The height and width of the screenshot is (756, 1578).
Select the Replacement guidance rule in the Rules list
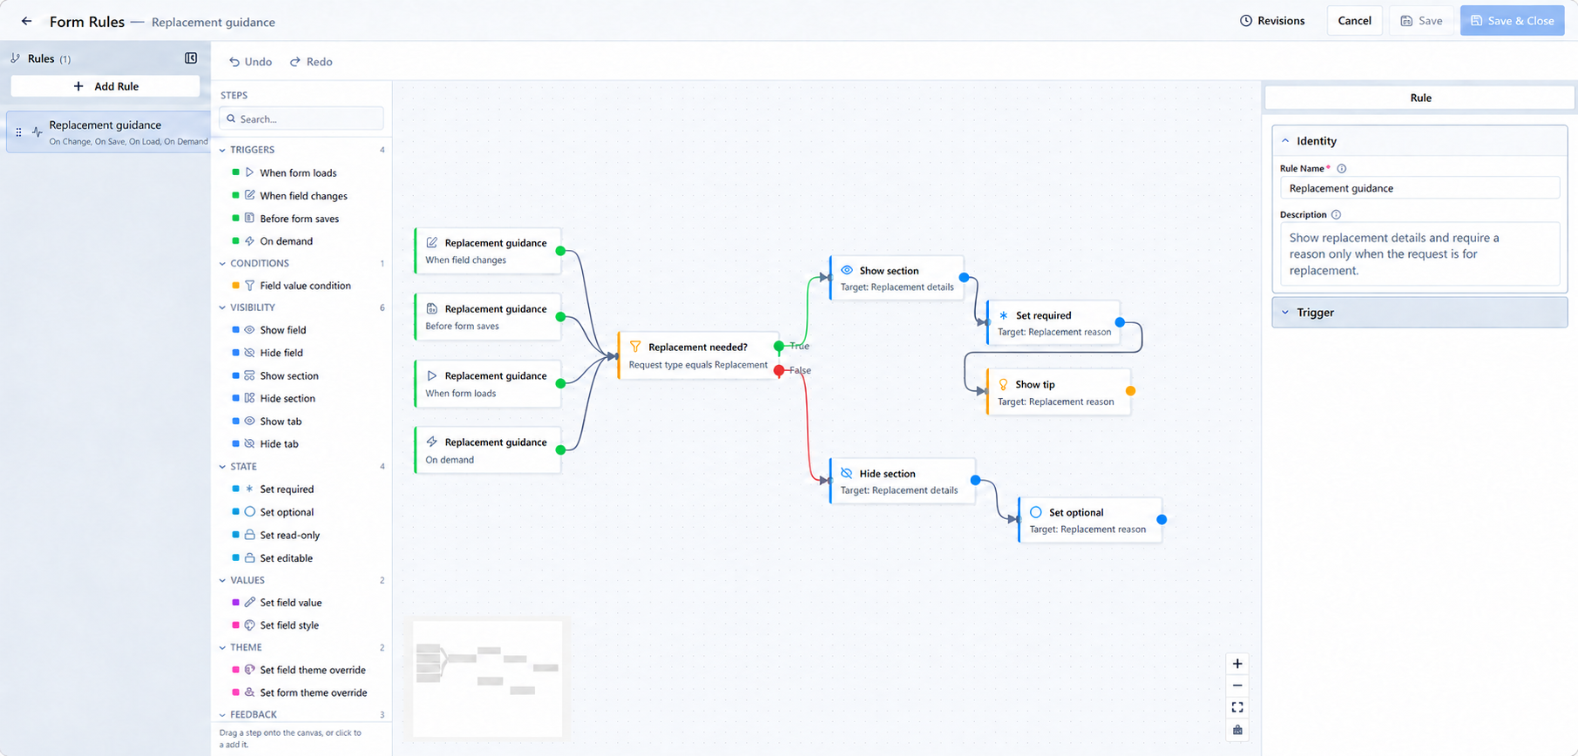108,132
